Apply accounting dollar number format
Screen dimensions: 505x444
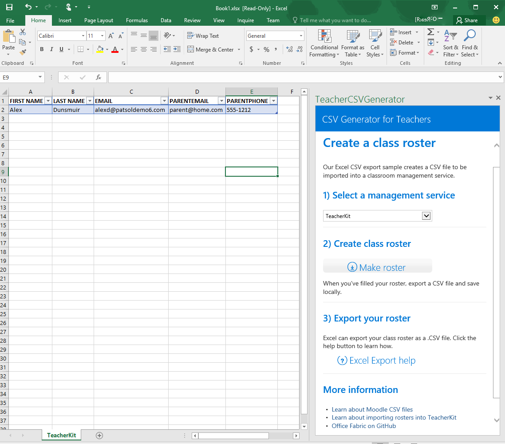(x=251, y=49)
